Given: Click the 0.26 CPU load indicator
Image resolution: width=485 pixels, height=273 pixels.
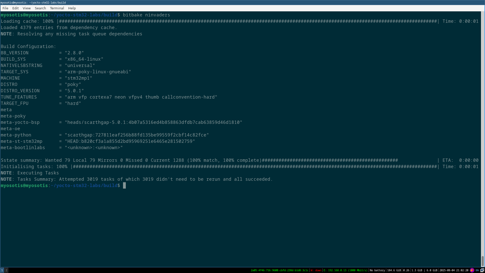Looking at the screenshot, I should coord(406,270).
